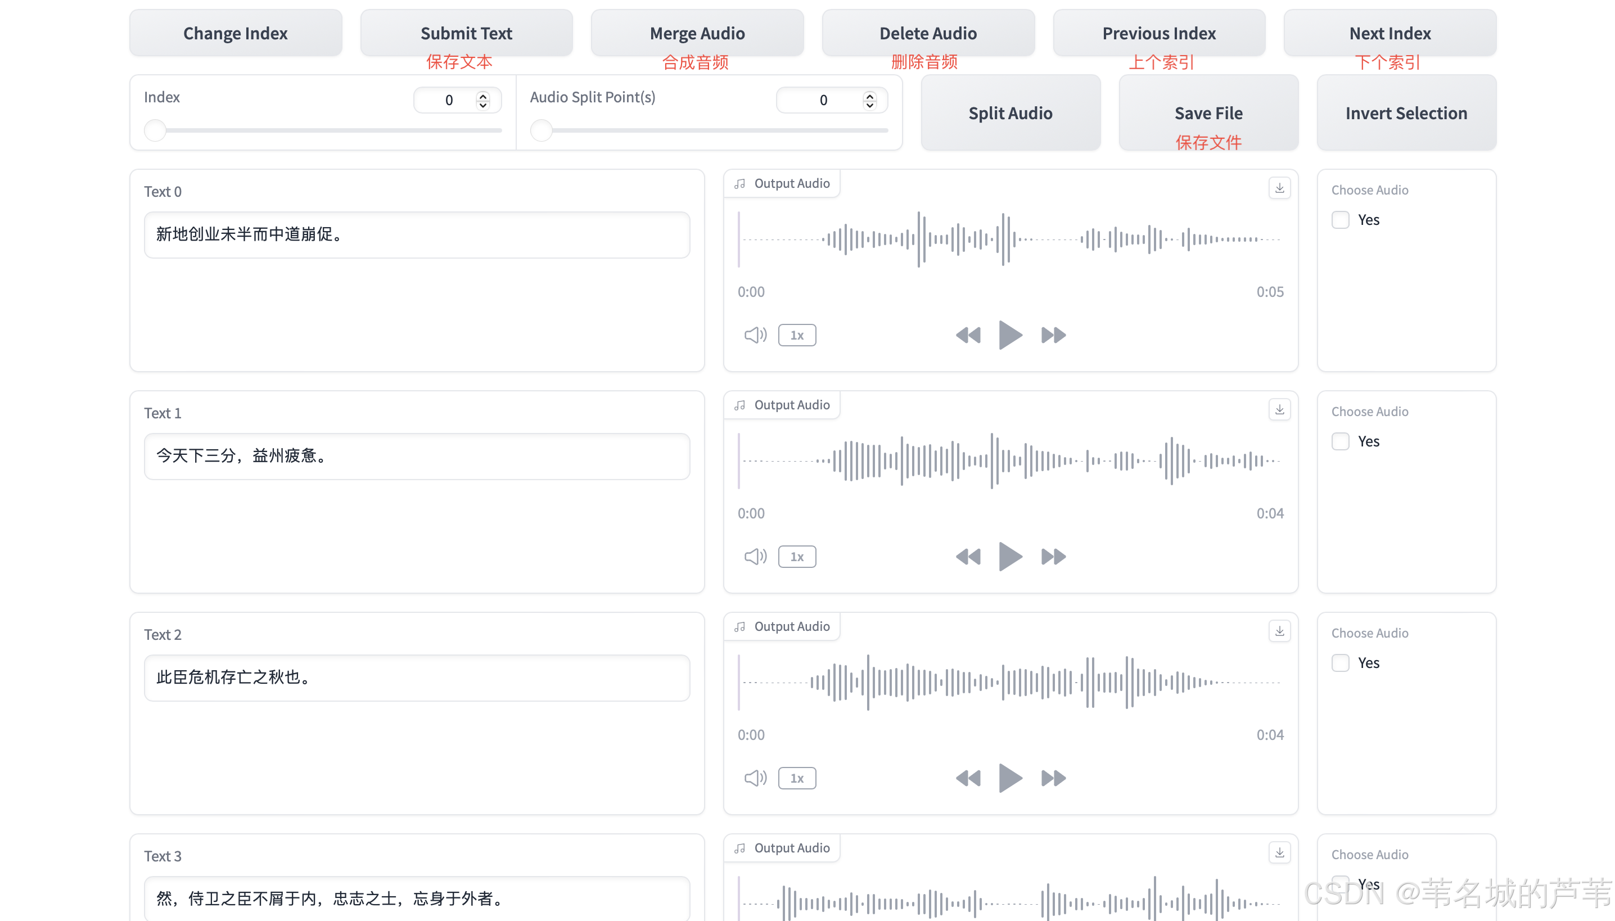The image size is (1615, 921).
Task: Download the Text 2 output audio
Action: pyautogui.click(x=1279, y=631)
